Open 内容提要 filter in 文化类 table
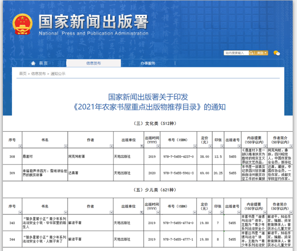Screen dimensions: 297x251 [265, 146]
